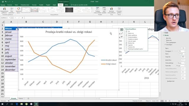Click the tell me what to do box
Screen dimensions: 189x106
(x=79, y=5)
